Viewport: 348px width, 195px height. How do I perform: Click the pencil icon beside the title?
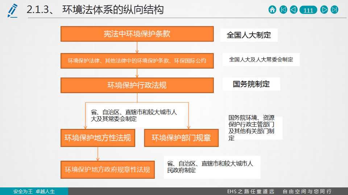(12, 10)
